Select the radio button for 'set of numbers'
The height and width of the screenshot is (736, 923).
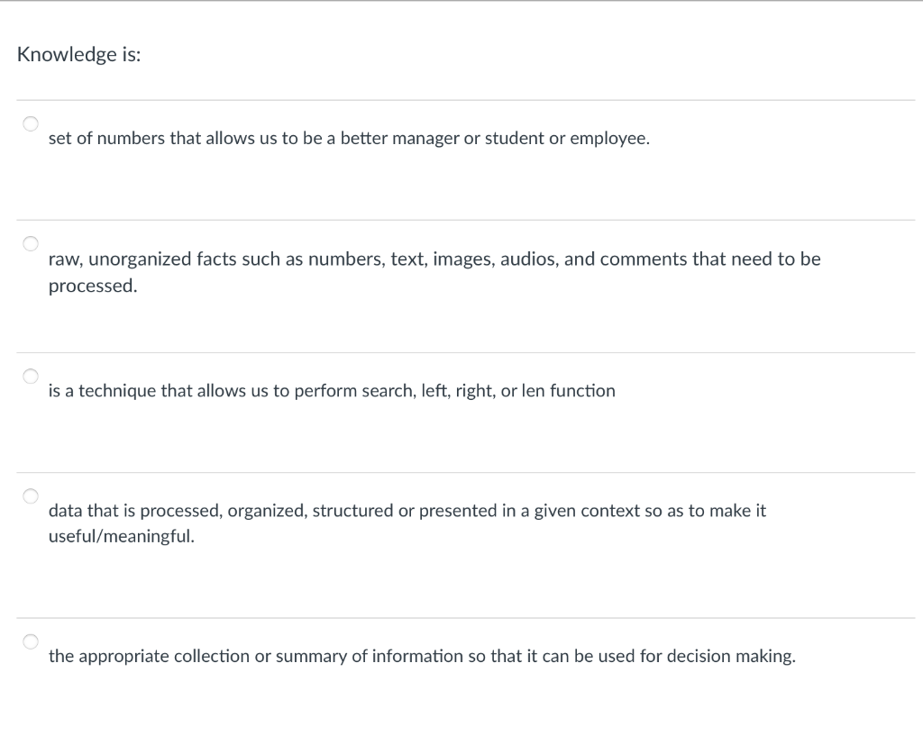point(31,124)
